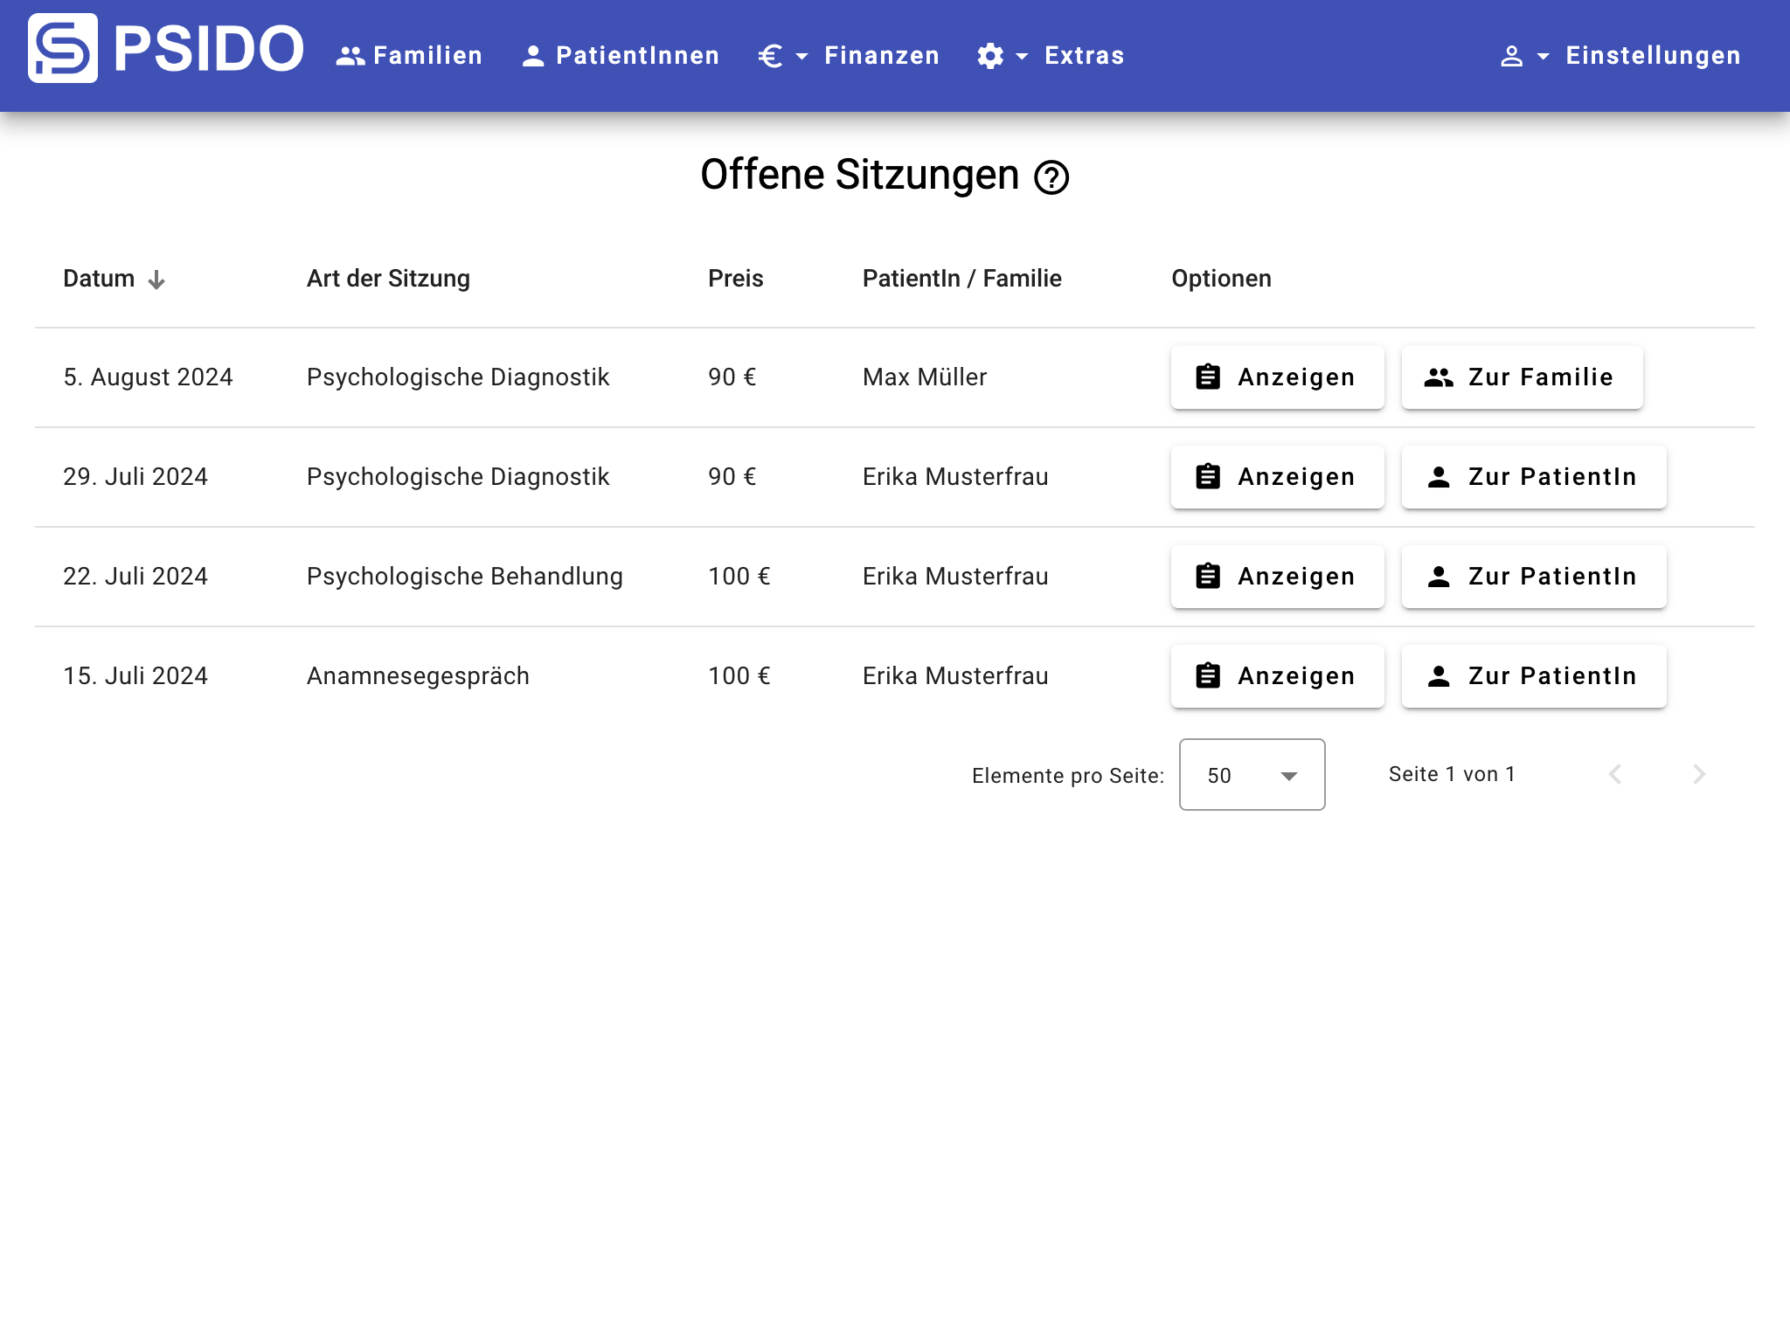Show session from 5. August 2024
The height and width of the screenshot is (1342, 1790).
(x=1278, y=377)
